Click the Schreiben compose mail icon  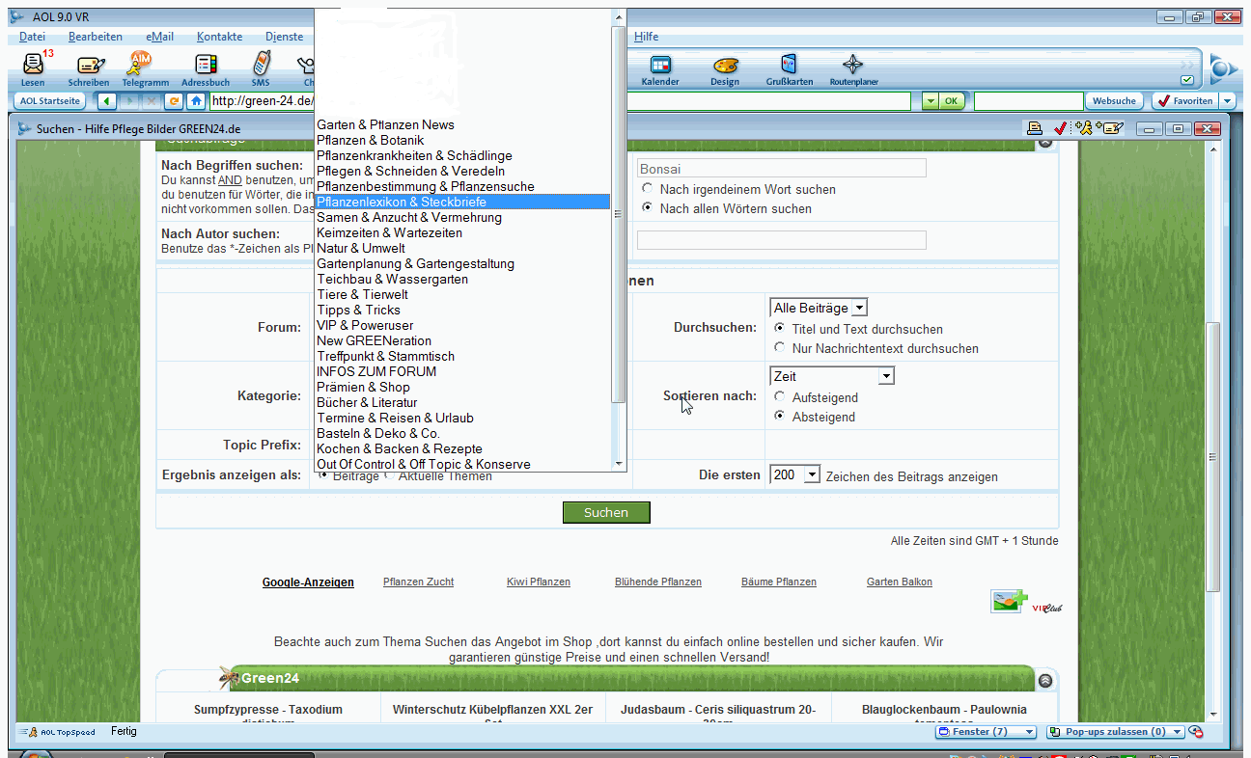click(89, 66)
